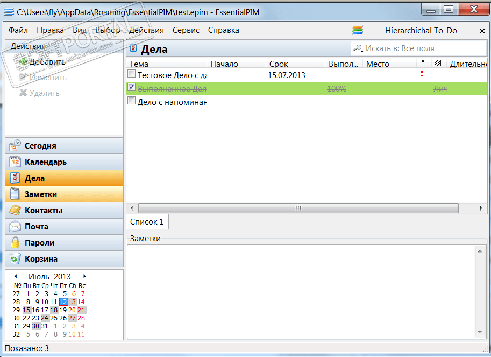Viewport: 491px width, 357px height.
Task: Select the Список 1 tab
Action: click(x=147, y=222)
